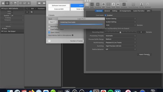Switch to the Audio File Editor tab
The image size is (163, 92).
click(139, 11)
